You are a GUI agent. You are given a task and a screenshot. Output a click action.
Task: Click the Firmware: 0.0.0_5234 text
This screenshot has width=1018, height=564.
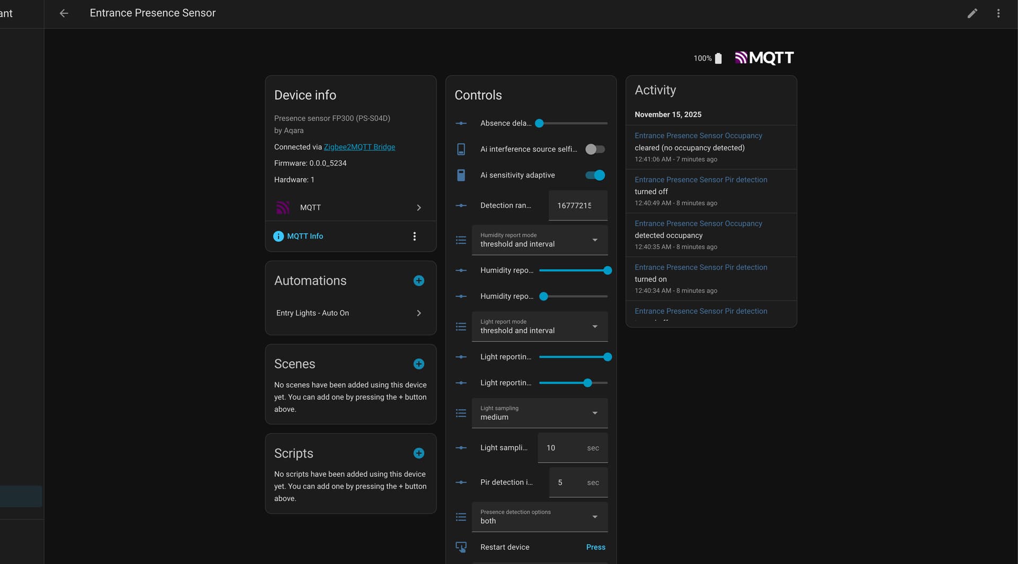click(310, 163)
